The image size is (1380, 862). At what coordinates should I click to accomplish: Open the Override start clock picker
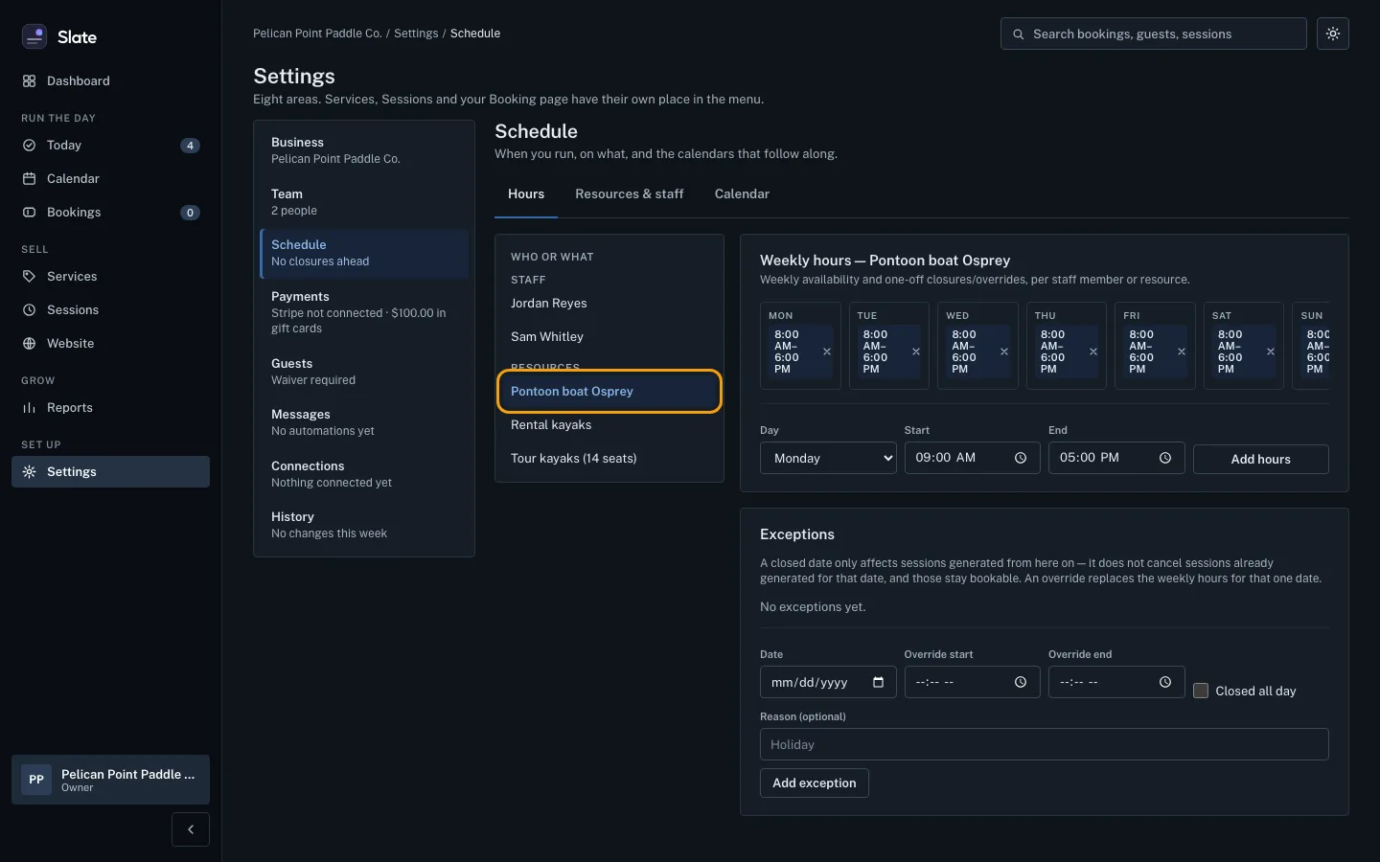point(1021,682)
